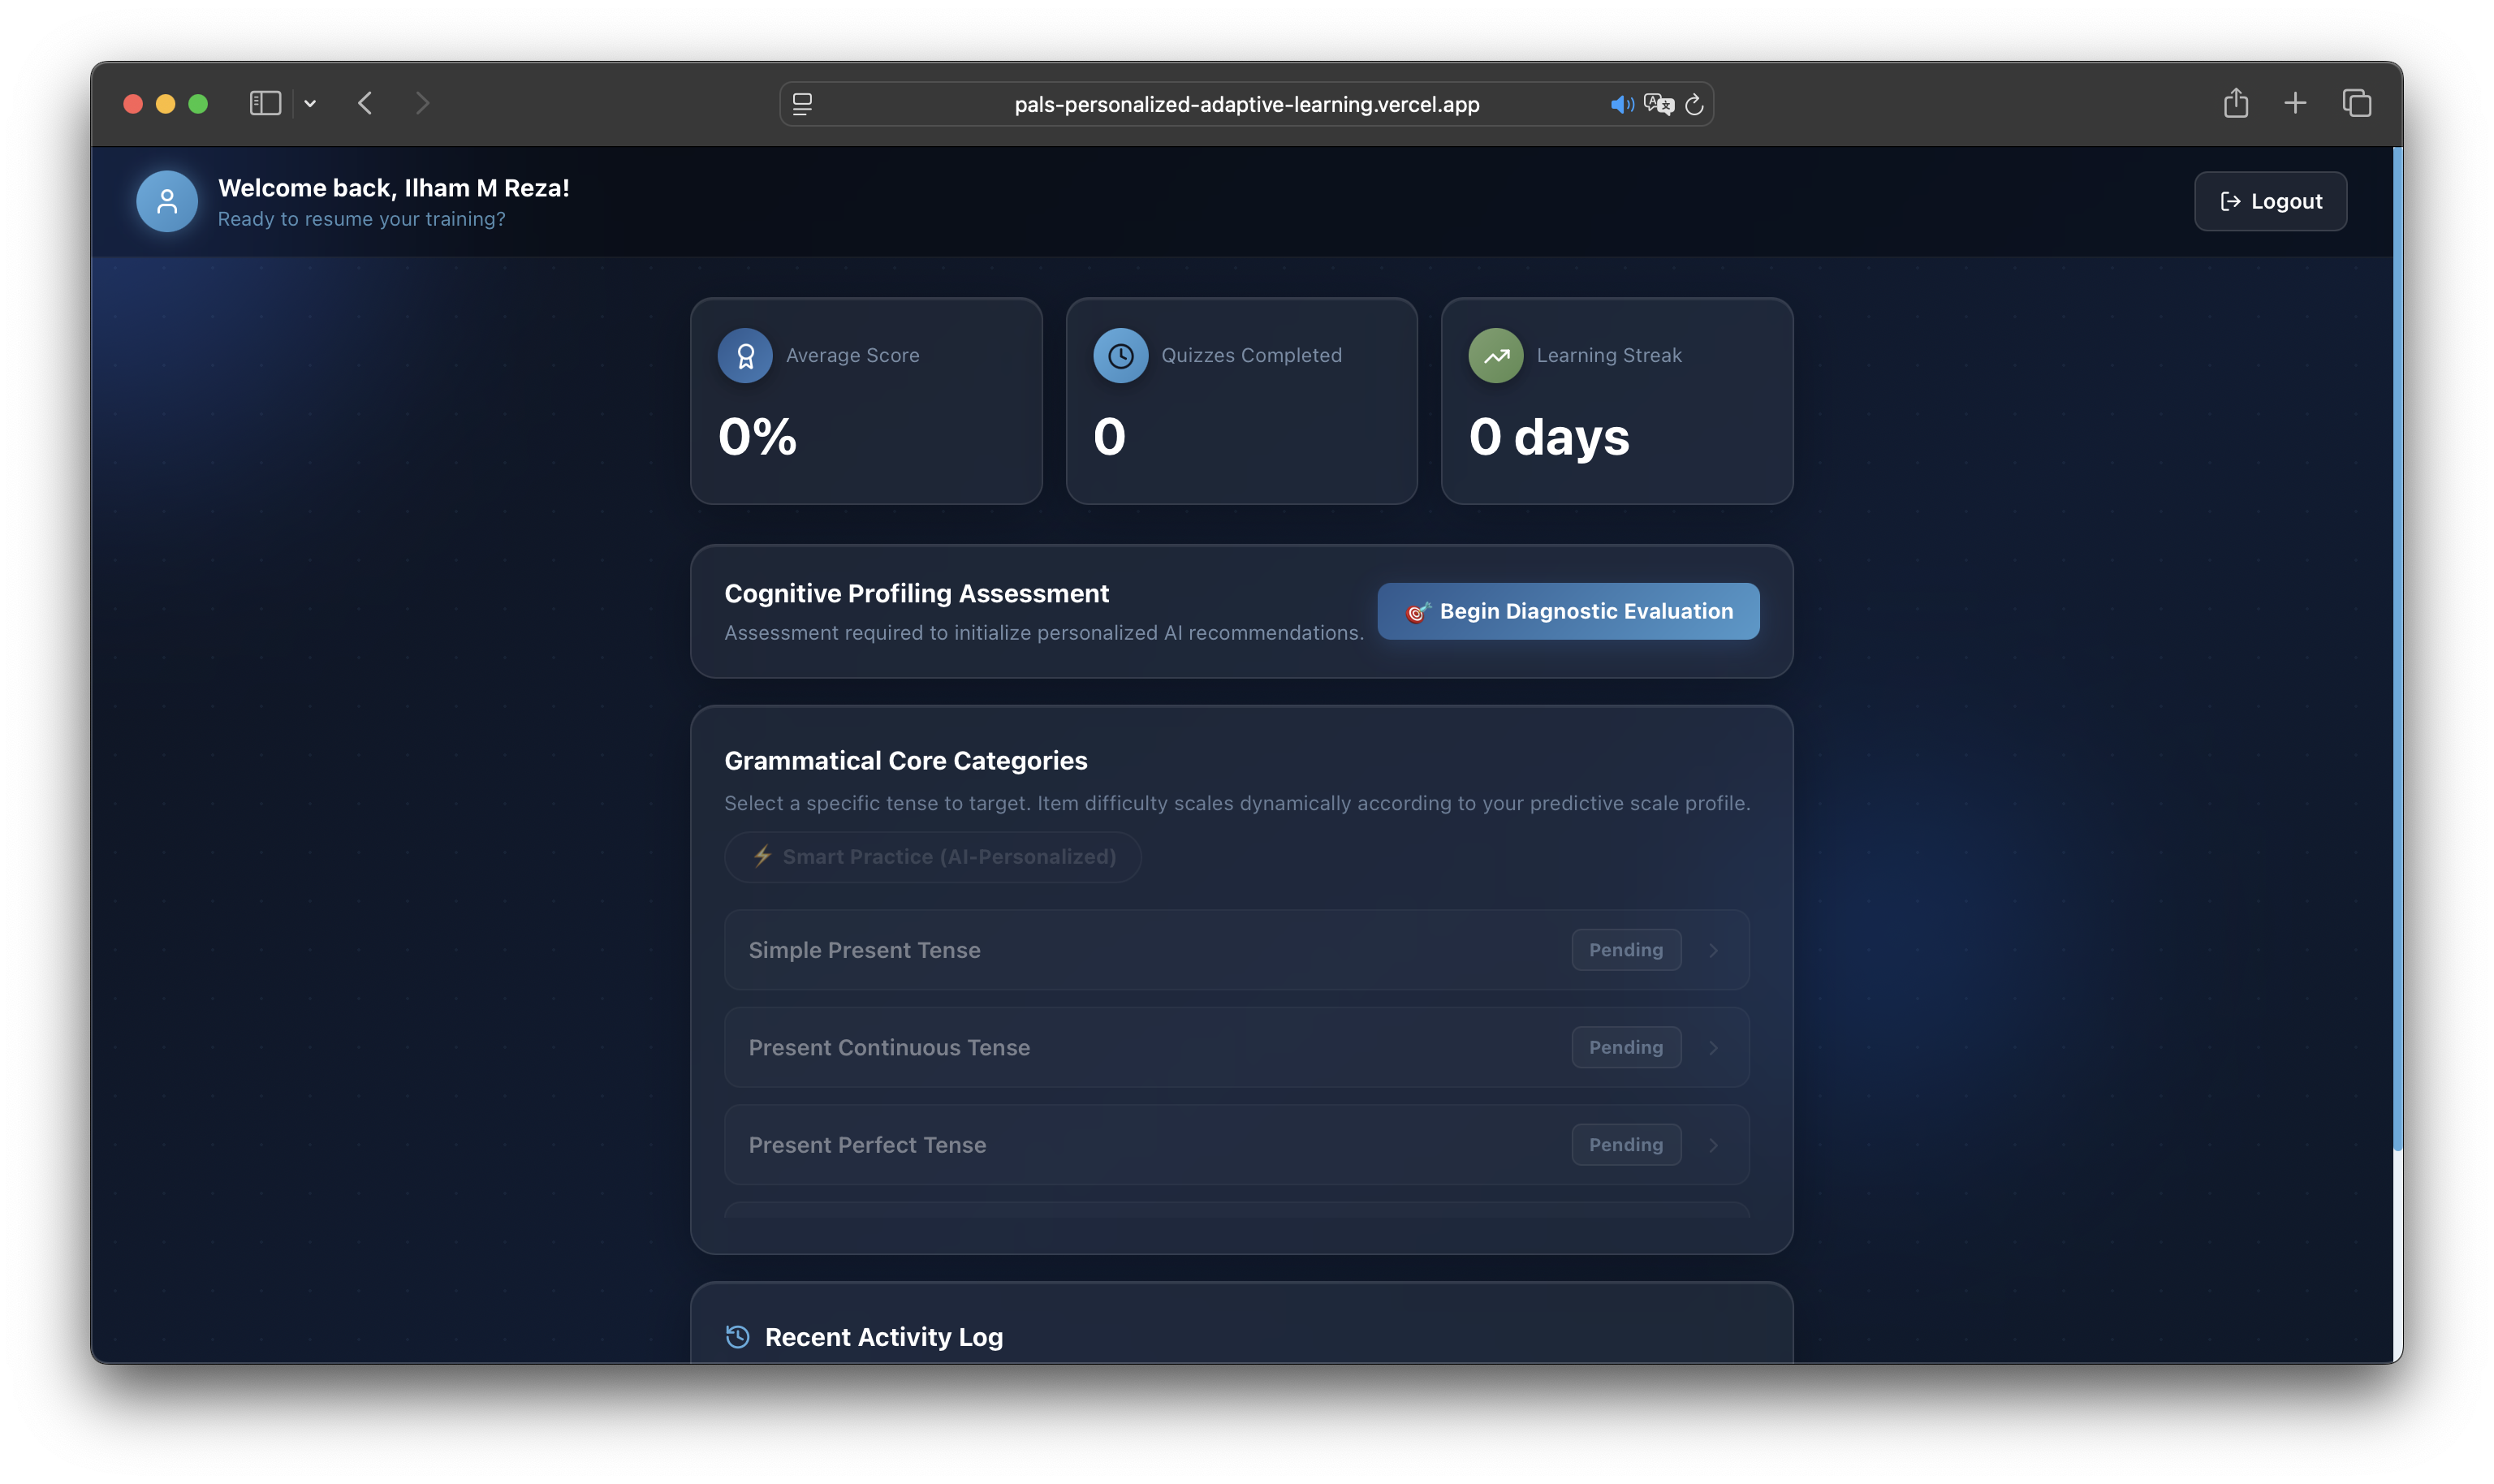Click the user avatar icon
Viewport: 2494px width, 1484px height.
[167, 201]
